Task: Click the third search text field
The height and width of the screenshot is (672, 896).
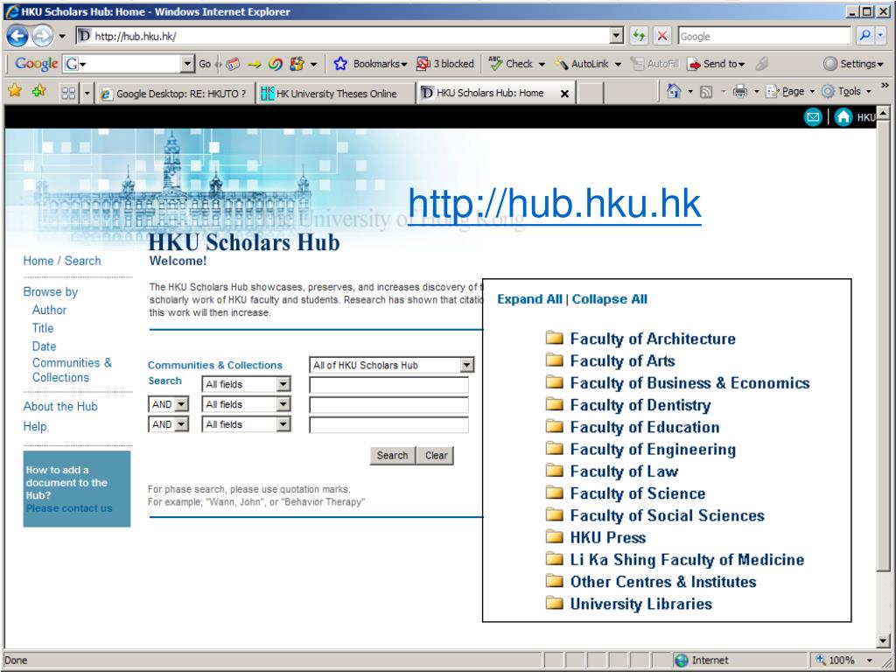Action: (388, 424)
